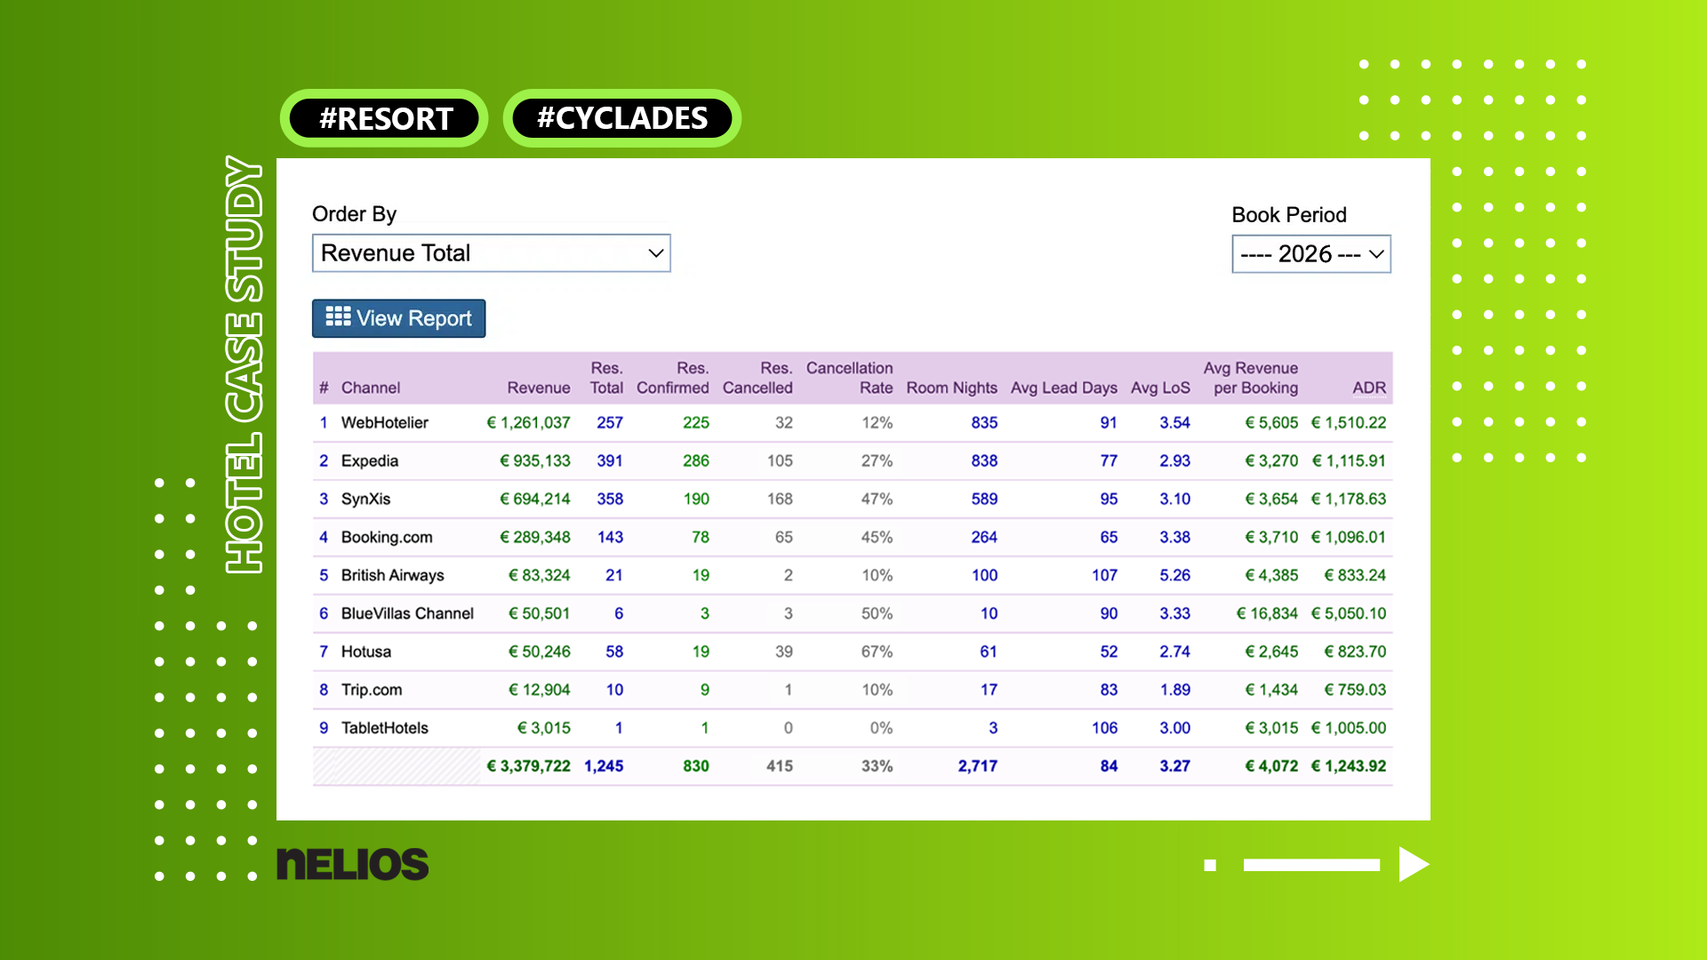Click Expedia room nights 838
Viewport: 1707px width, 960px height.
(x=984, y=460)
